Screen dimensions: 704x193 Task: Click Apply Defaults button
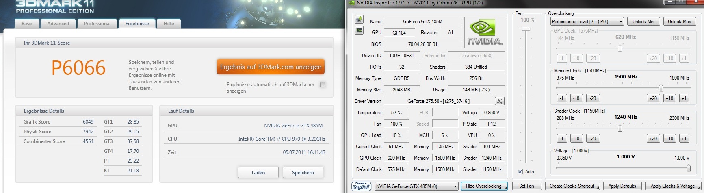pos(622,186)
